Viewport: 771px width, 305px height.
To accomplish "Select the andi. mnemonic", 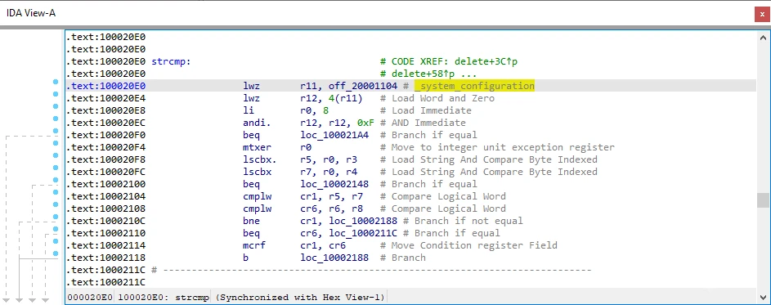I will tap(258, 123).
